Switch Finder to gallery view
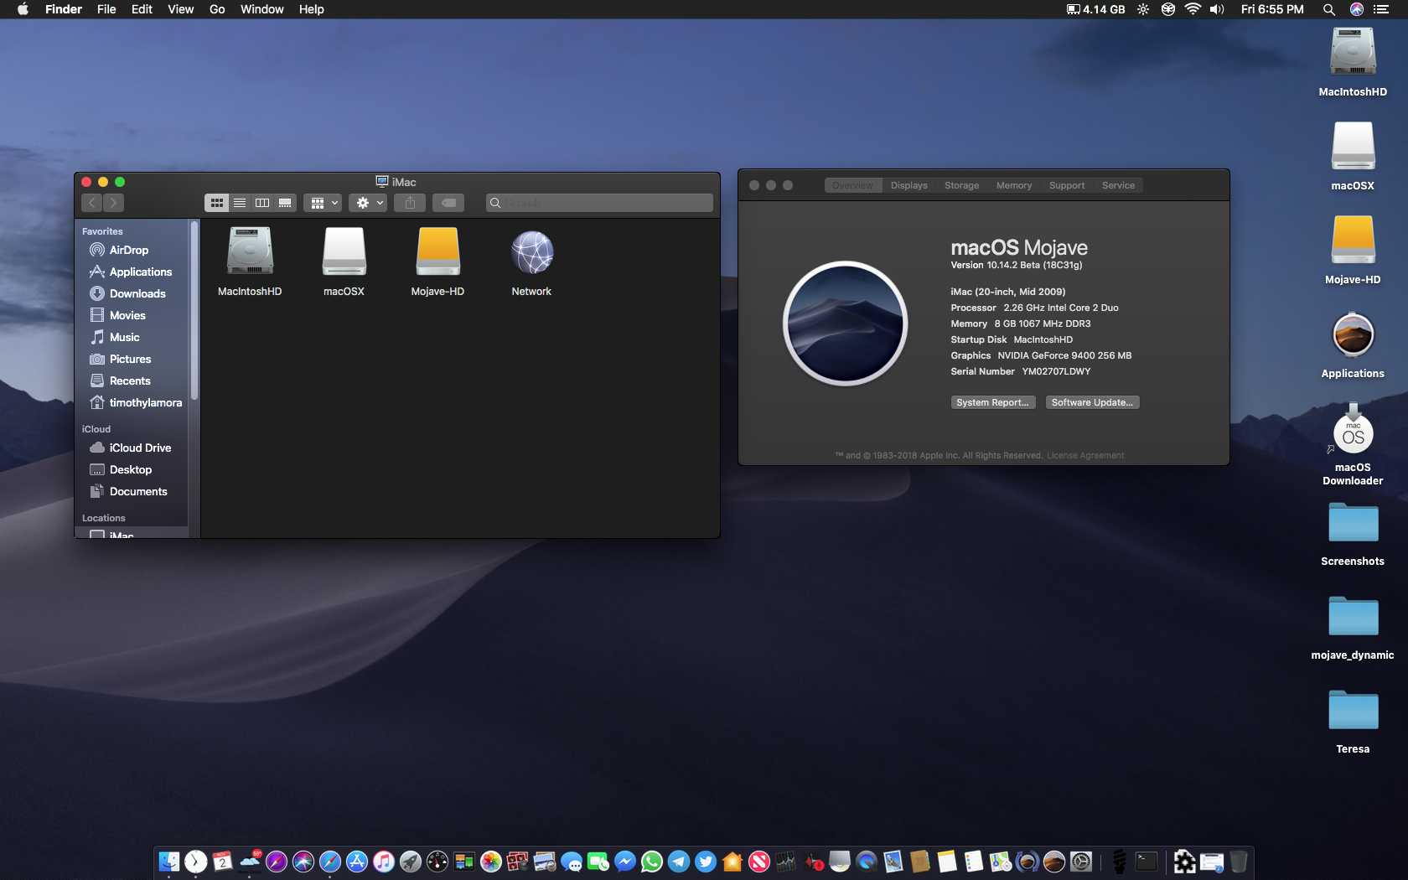This screenshot has height=880, width=1408. [285, 203]
